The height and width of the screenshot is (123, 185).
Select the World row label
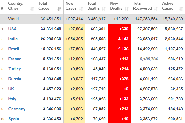[13, 19]
